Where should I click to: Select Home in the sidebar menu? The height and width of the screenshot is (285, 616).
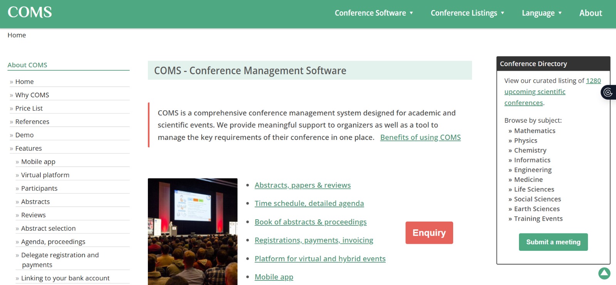tap(24, 82)
